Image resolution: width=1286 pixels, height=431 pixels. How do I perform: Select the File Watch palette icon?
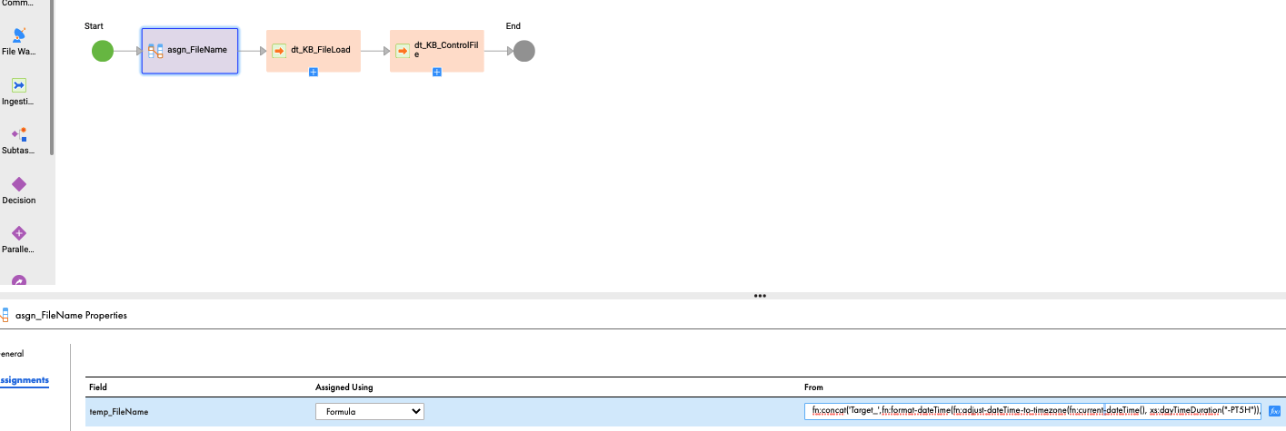[19, 34]
